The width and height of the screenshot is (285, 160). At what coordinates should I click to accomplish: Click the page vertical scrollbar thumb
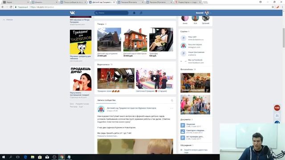click(x=284, y=38)
